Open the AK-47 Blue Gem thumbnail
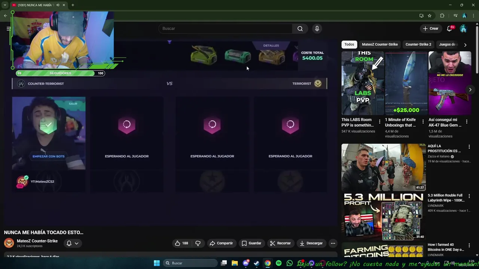The width and height of the screenshot is (479, 269). click(450, 83)
